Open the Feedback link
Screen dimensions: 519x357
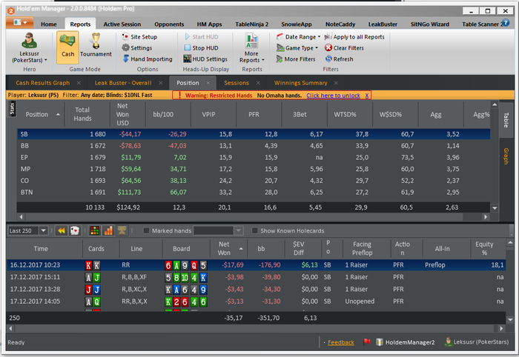(340, 342)
